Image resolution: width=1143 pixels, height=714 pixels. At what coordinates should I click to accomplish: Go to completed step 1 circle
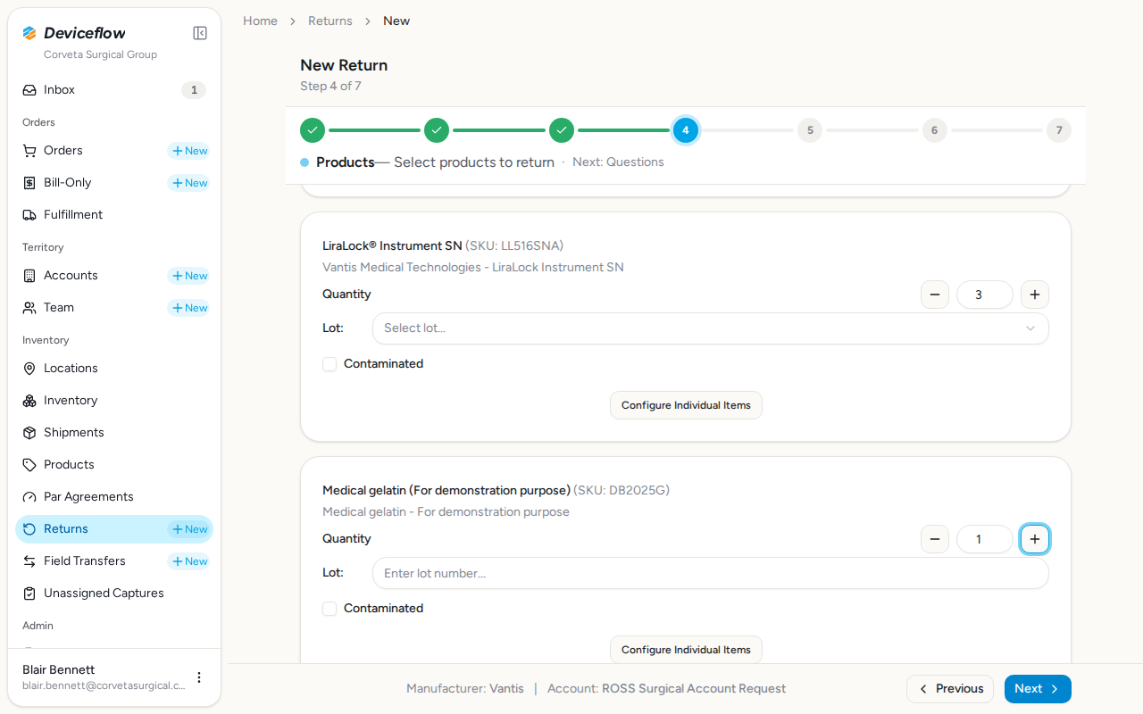[x=313, y=130]
